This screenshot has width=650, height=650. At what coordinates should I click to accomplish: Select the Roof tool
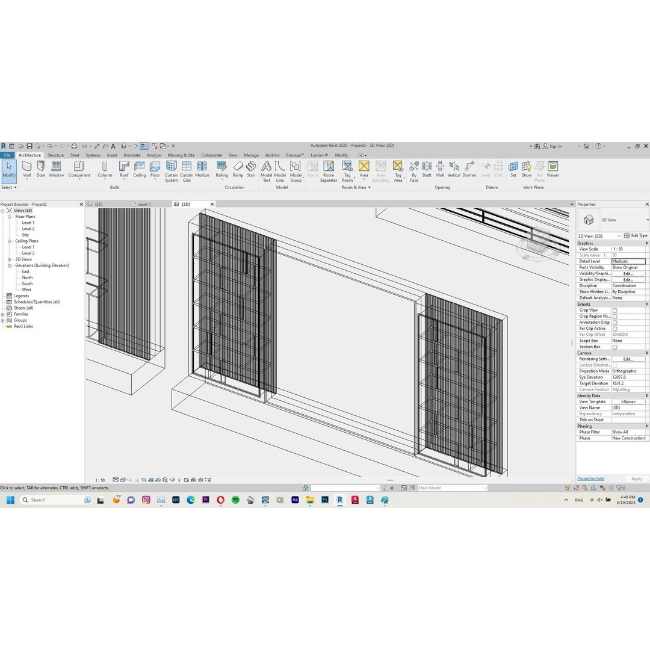(x=124, y=170)
